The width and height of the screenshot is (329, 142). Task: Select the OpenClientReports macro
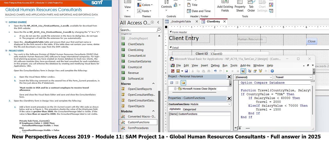(x=140, y=89)
